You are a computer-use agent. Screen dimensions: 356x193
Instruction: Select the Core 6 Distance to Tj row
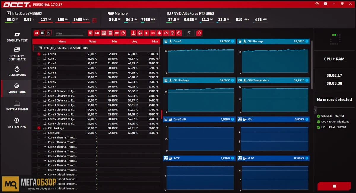click(x=96, y=119)
